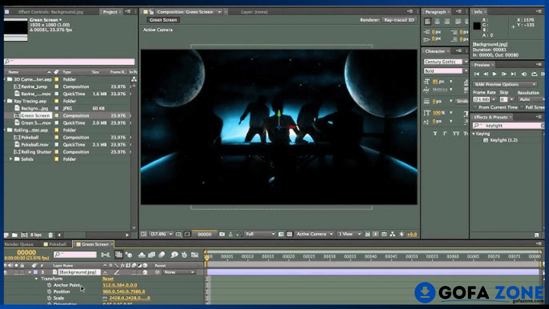Mute audio in Preview panel
Screen dimensions: 549x309
tap(524, 74)
